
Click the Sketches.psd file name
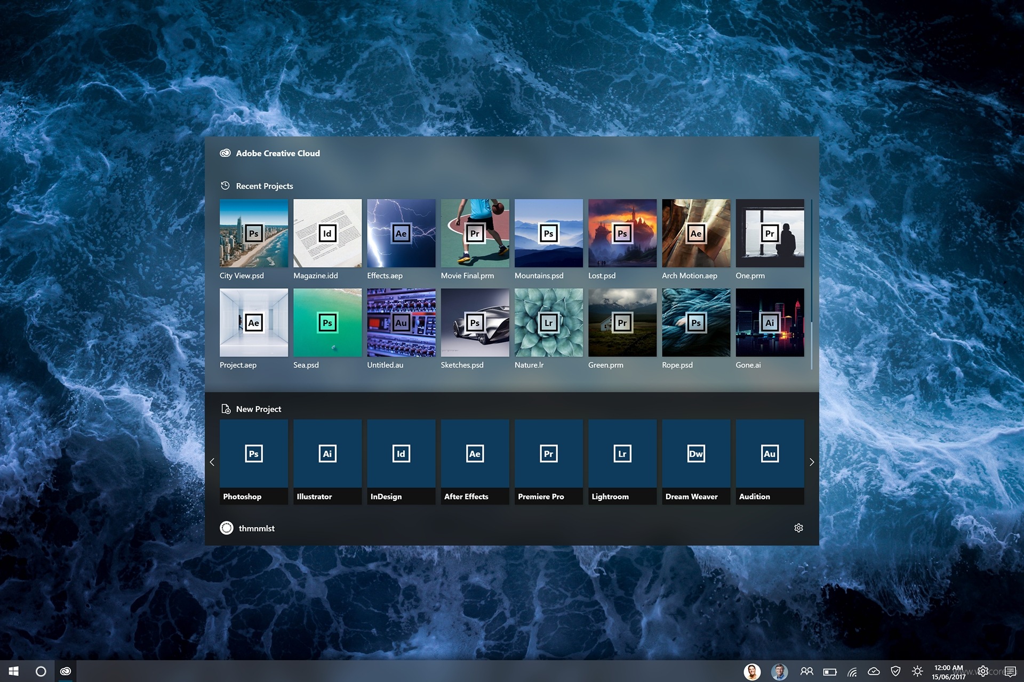[462, 365]
